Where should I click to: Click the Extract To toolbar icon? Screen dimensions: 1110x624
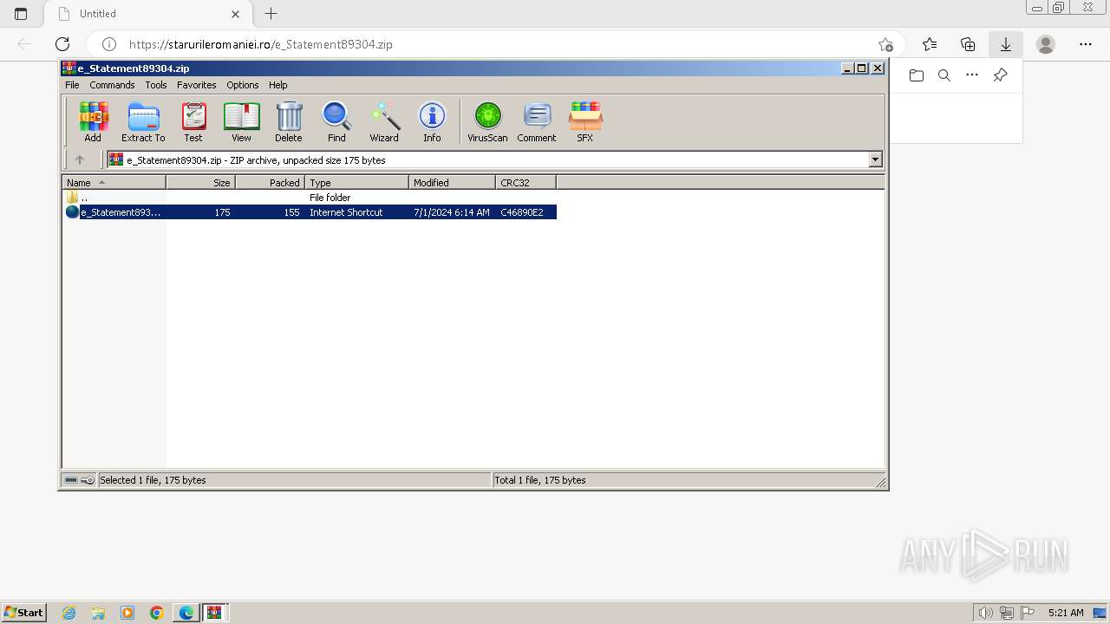coord(143,121)
